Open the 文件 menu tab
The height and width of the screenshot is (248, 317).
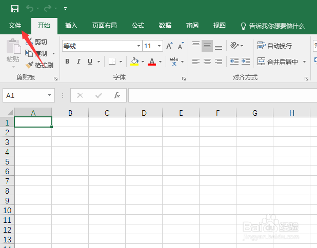pyautogui.click(x=15, y=26)
